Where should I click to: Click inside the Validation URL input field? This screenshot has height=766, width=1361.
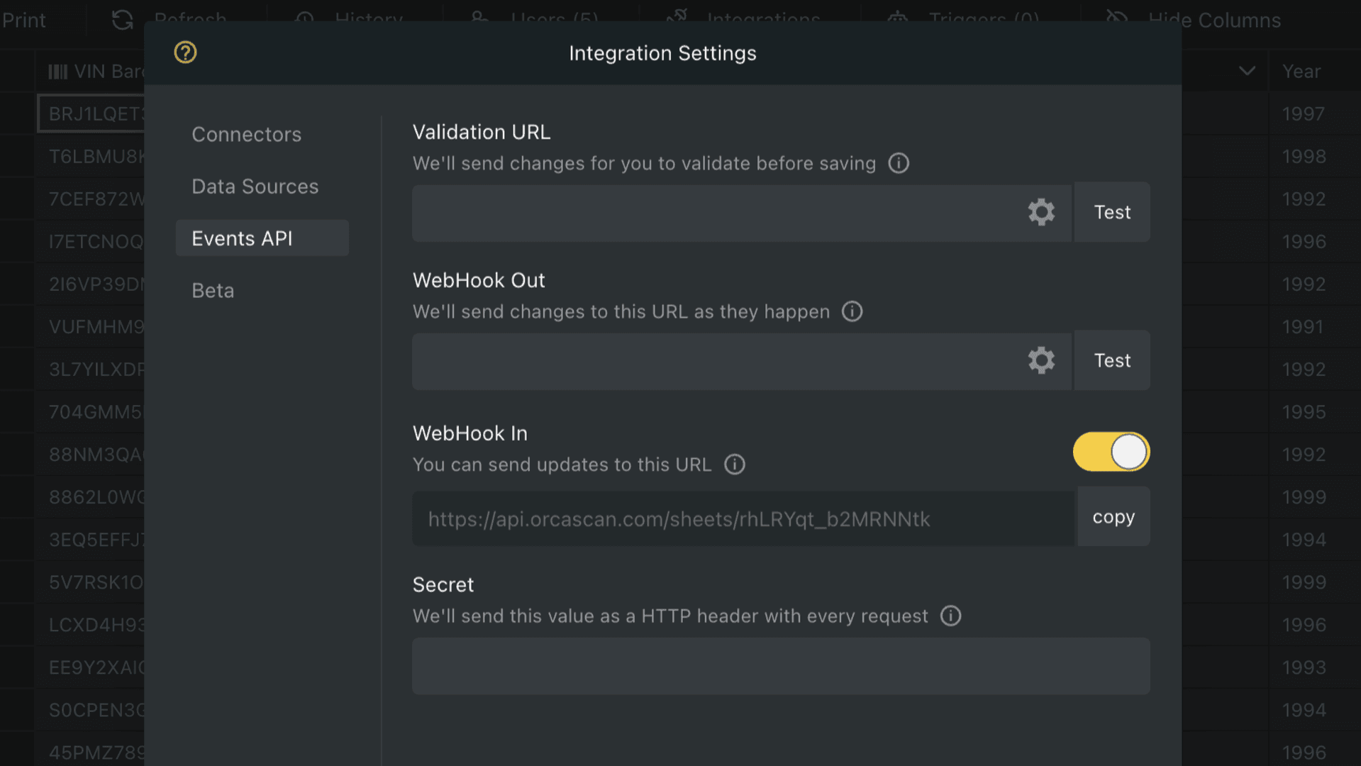(x=709, y=212)
